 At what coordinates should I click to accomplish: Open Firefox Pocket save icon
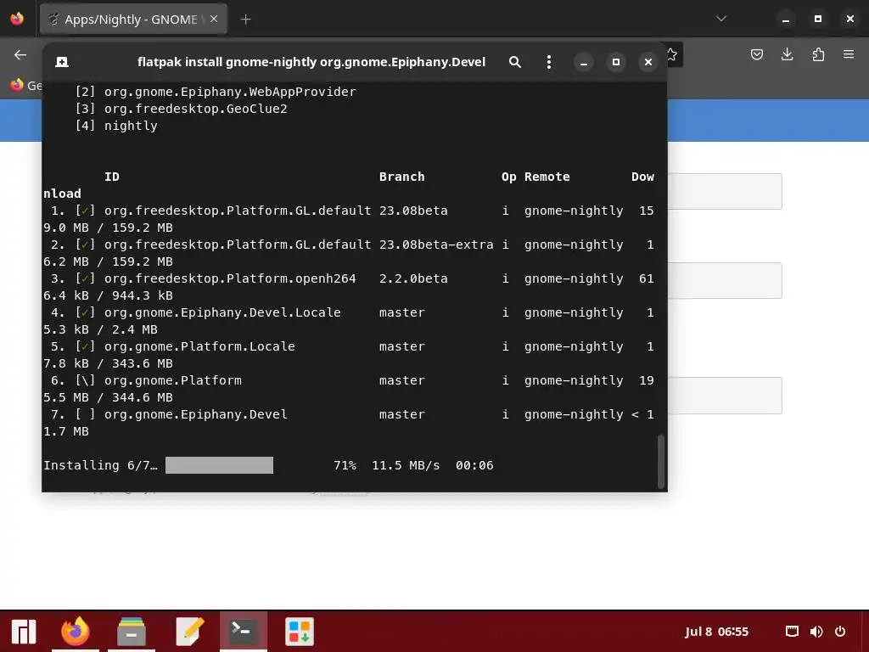(756, 54)
